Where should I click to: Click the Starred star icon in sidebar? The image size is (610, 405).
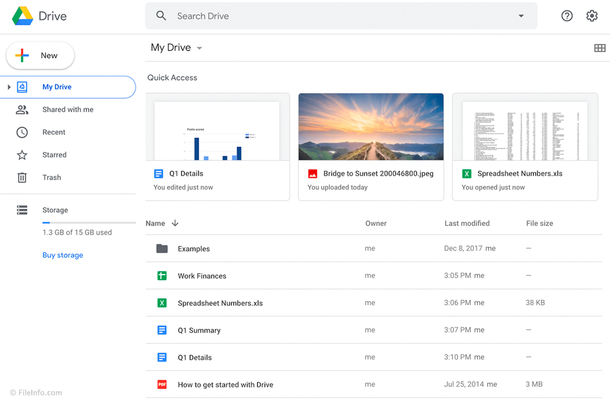pos(22,155)
